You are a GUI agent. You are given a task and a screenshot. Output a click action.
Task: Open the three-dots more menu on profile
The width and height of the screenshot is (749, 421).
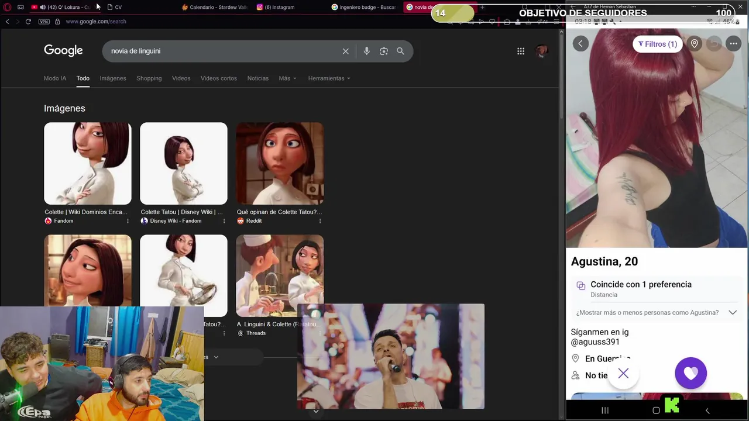click(x=733, y=44)
